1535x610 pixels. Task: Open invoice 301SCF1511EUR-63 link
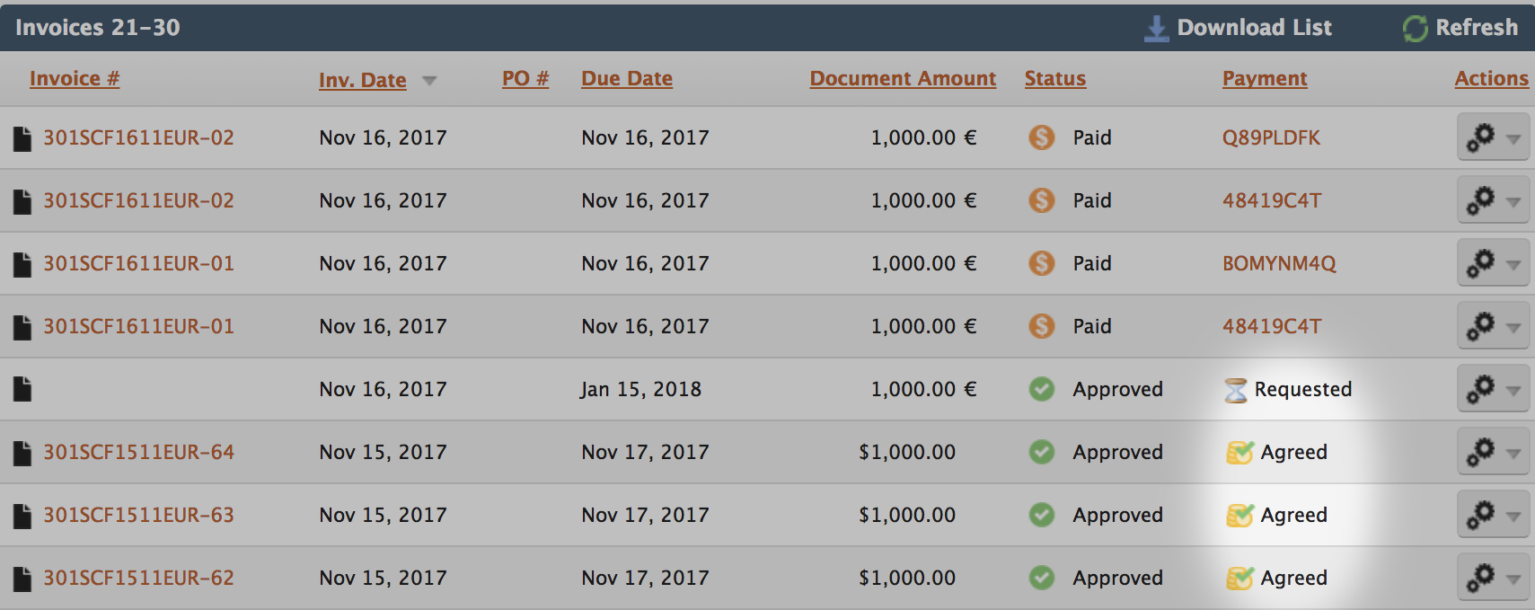click(x=138, y=516)
